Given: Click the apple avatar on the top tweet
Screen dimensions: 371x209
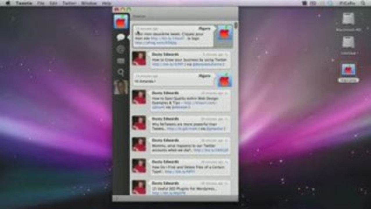Looking at the screenshot, I should pos(225,32).
